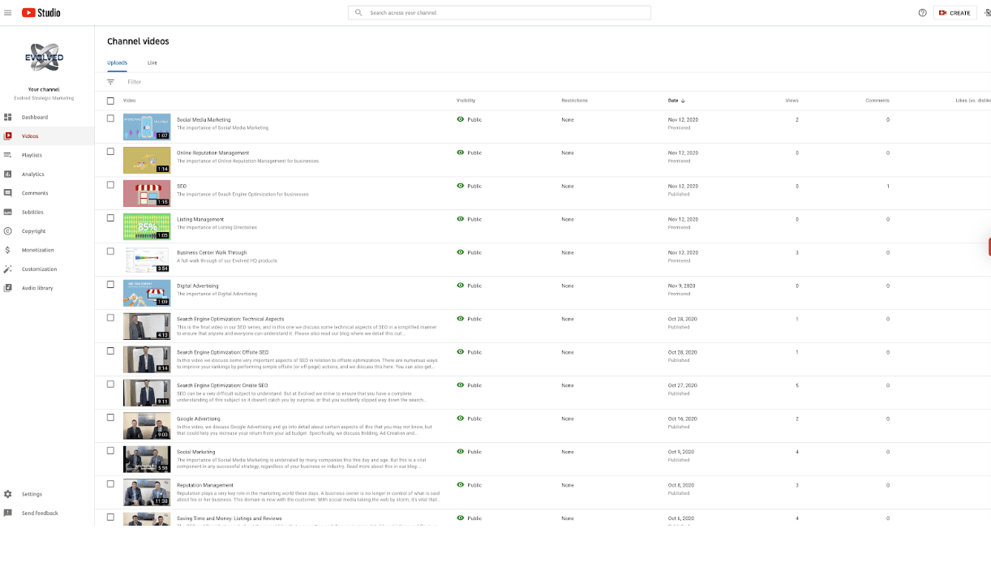The width and height of the screenshot is (991, 563).
Task: Check the Technical Aspects video checkbox
Action: [110, 318]
